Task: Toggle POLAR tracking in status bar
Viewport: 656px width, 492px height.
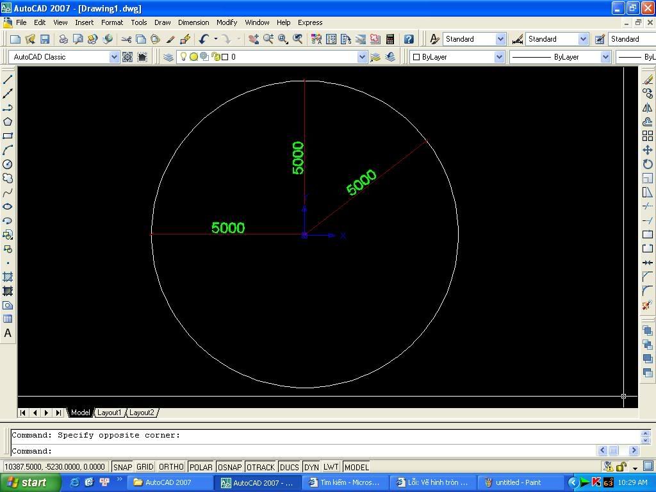Action: [x=201, y=467]
